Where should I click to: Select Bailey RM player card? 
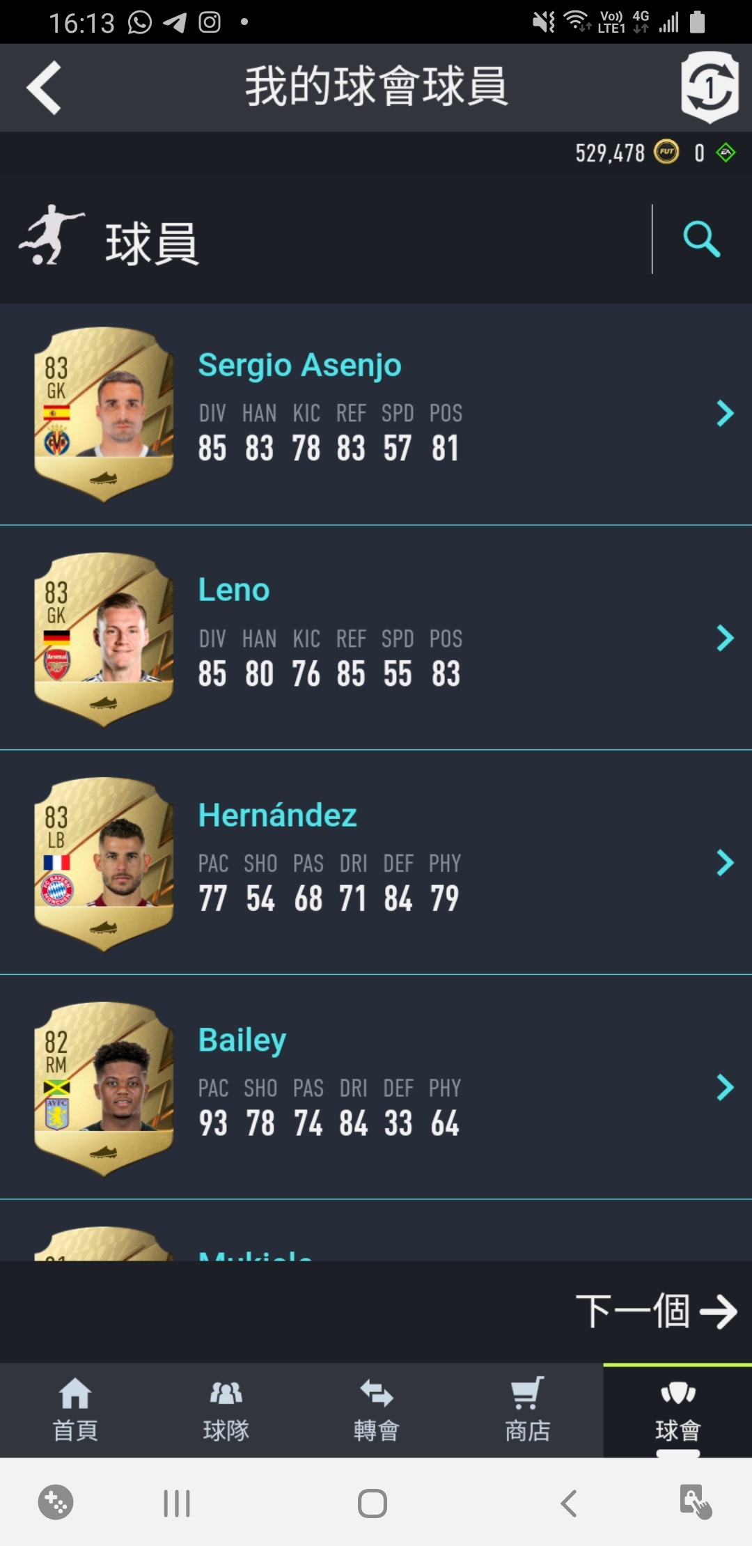(x=104, y=1089)
